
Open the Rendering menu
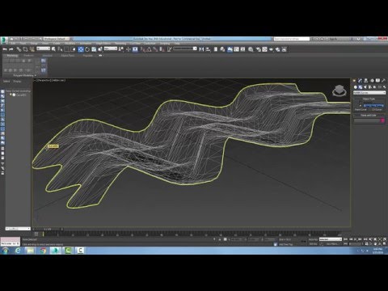click(120, 44)
